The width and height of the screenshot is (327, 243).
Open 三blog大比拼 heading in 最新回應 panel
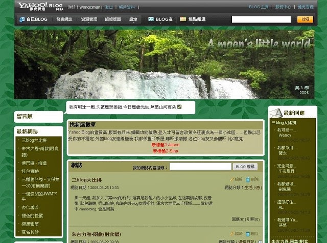tap(284, 123)
